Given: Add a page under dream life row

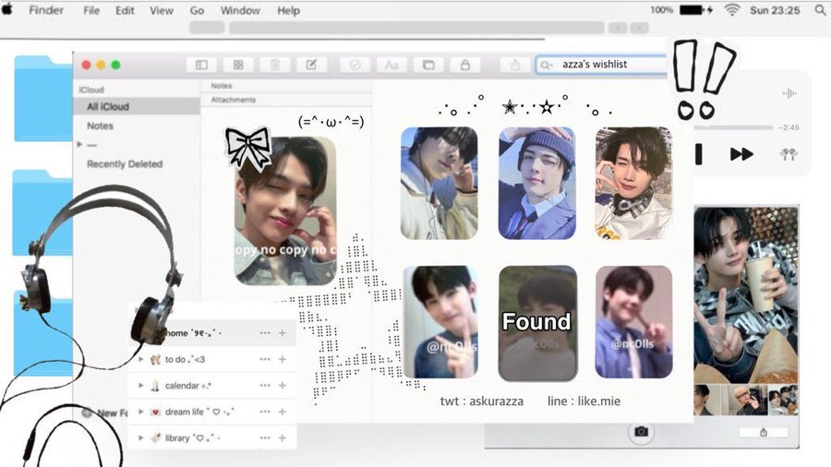Looking at the screenshot, I should tap(283, 412).
